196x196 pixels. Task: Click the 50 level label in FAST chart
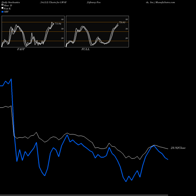(62, 29)
